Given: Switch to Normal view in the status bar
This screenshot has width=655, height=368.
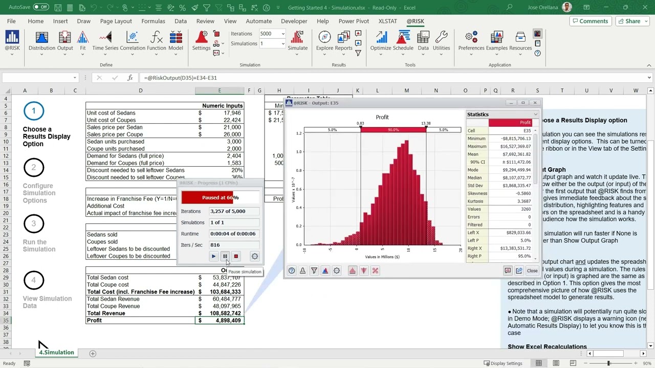Looking at the screenshot, I should [x=538, y=363].
